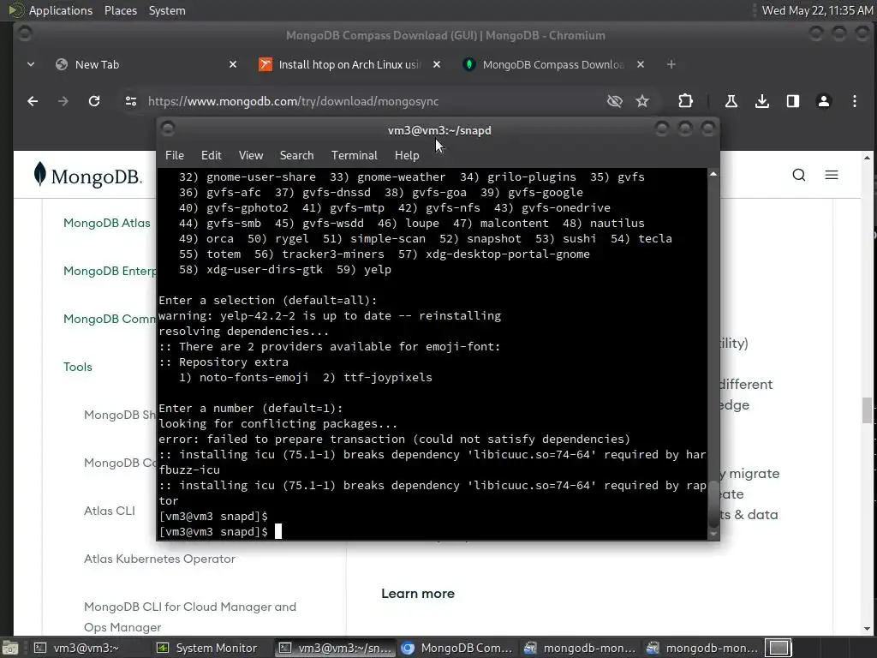Open the Applications menu
Viewport: 877px width, 658px height.
coord(61,10)
